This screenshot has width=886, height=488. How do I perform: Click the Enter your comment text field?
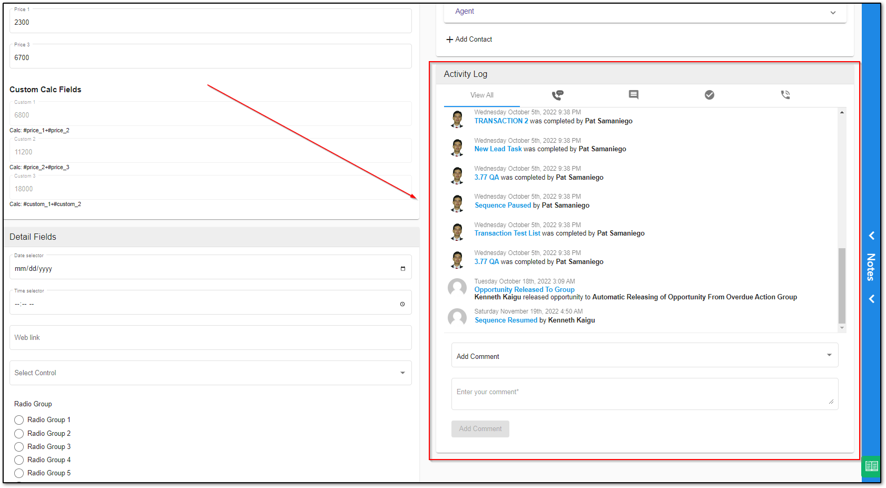644,394
